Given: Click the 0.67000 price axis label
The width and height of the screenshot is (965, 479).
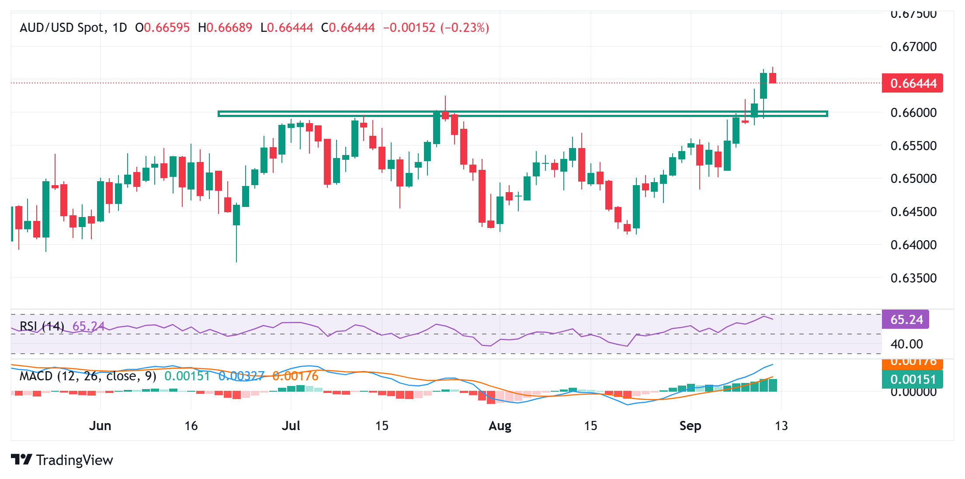Looking at the screenshot, I should 913,47.
